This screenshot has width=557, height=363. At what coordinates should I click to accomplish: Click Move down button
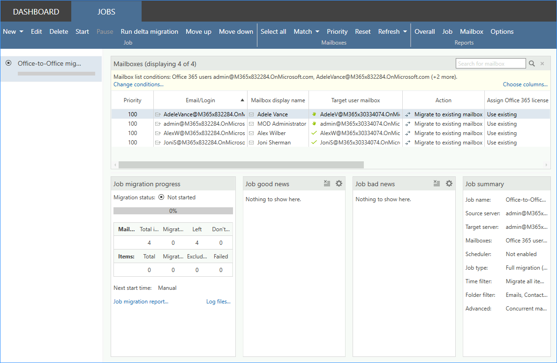click(236, 31)
